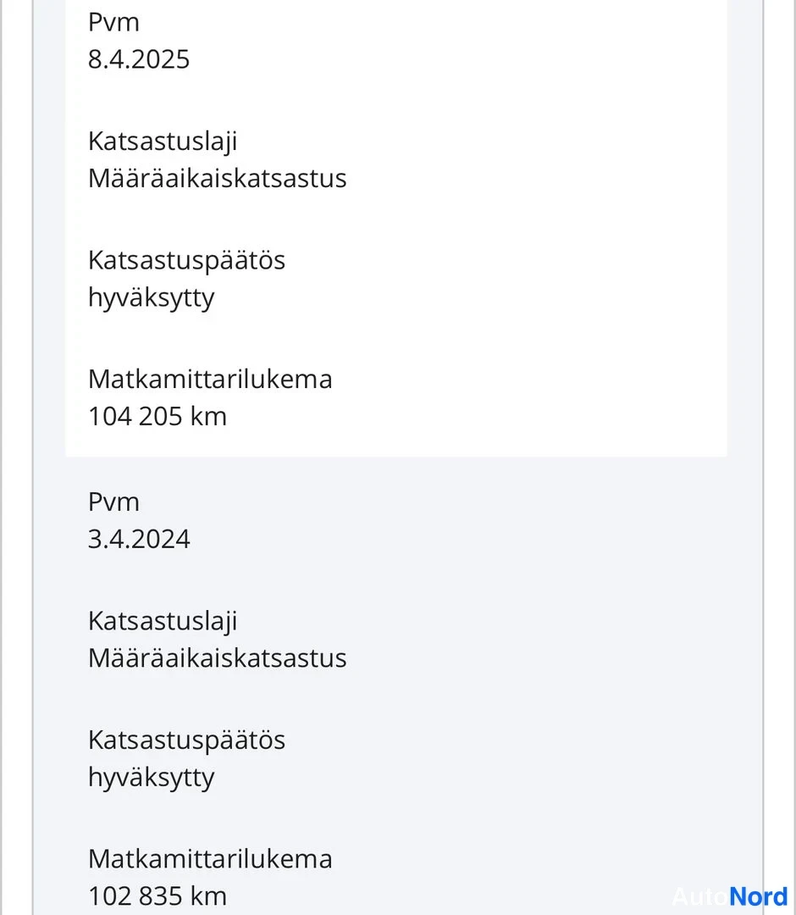Click the second Katsastuslaji label
Screen dimensions: 796x915
(x=163, y=622)
